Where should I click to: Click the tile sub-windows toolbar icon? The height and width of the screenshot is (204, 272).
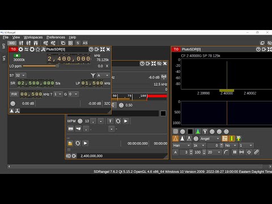[70, 43]
